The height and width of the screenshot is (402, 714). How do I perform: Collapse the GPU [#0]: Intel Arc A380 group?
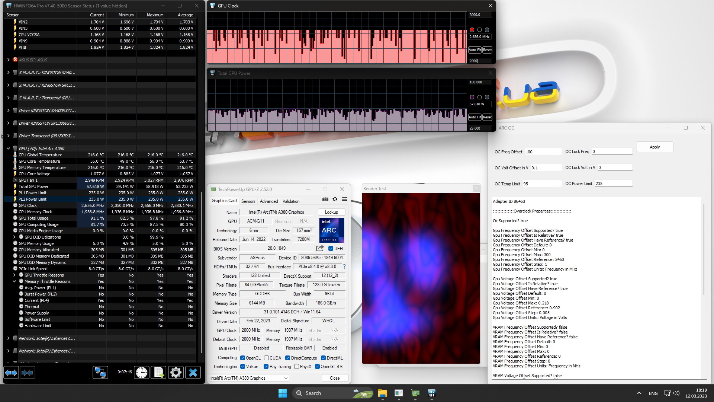click(8, 149)
